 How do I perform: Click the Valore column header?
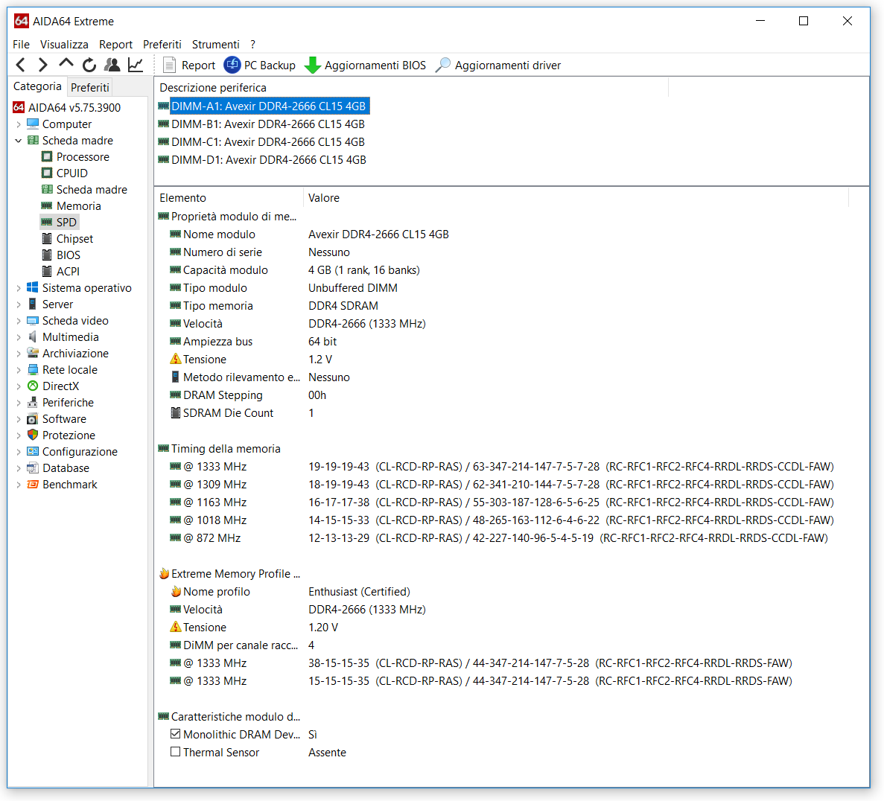coord(576,198)
